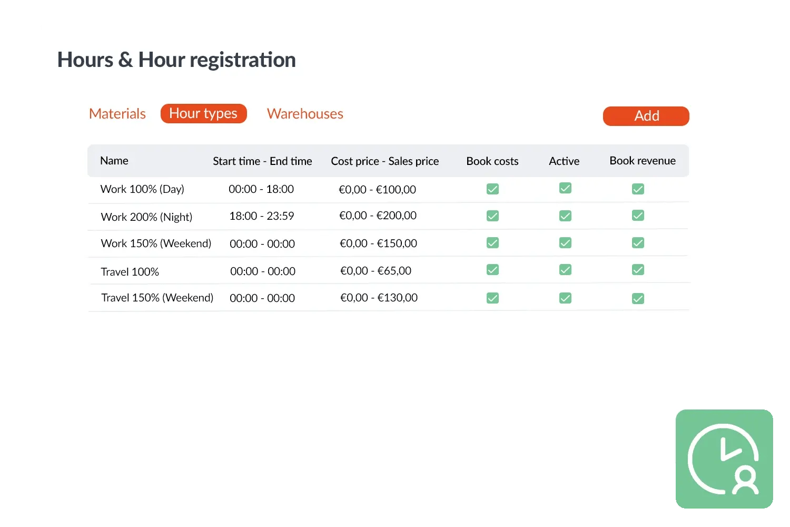790x527 pixels.
Task: Switch to the Materials tab
Action: (117, 114)
